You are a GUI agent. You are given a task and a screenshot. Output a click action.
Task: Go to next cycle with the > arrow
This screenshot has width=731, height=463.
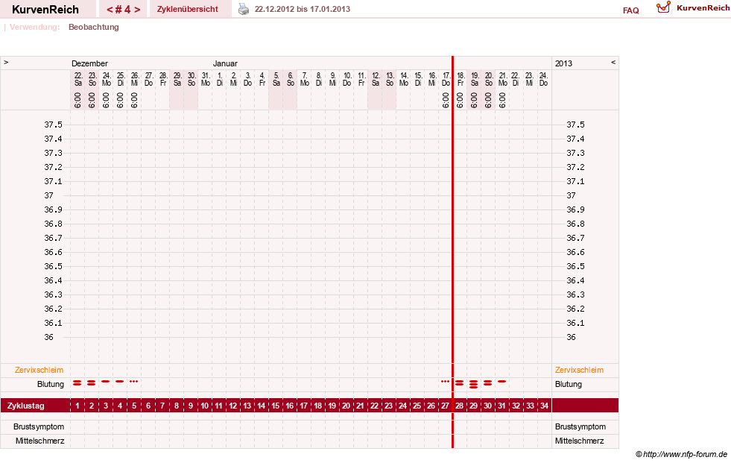coord(137,10)
